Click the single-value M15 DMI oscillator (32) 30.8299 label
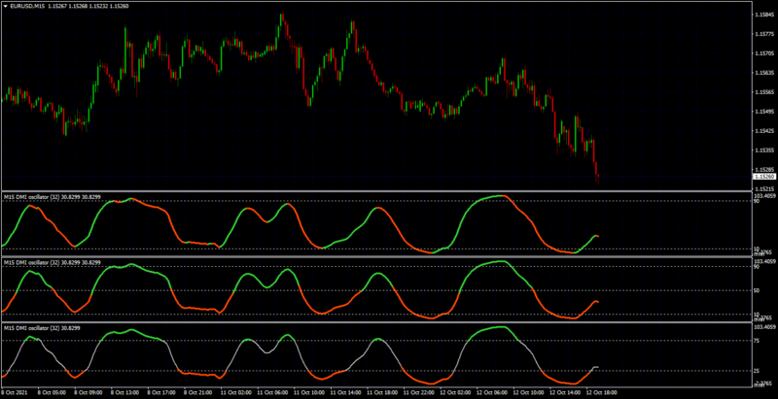The width and height of the screenshot is (778, 399). (43, 328)
